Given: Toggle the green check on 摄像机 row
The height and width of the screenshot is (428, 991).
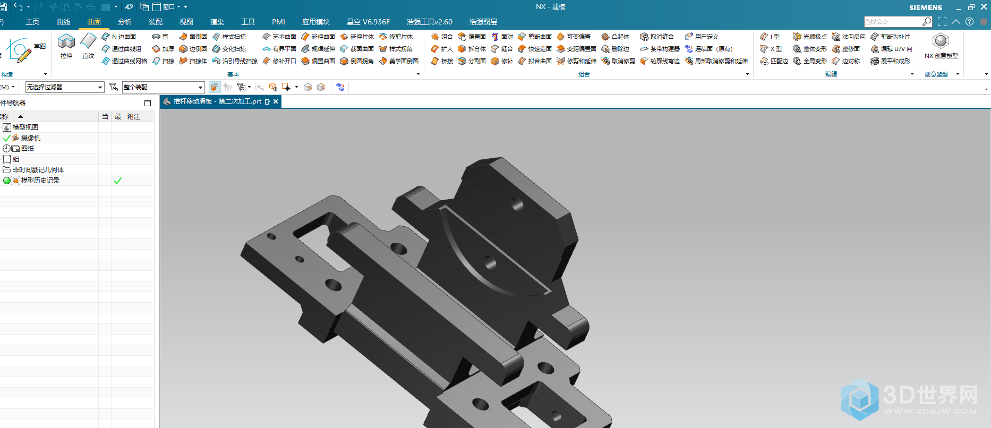Looking at the screenshot, I should [x=6, y=138].
